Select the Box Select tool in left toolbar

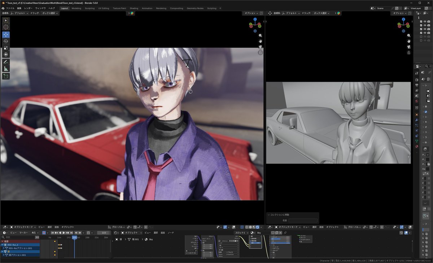point(6,20)
